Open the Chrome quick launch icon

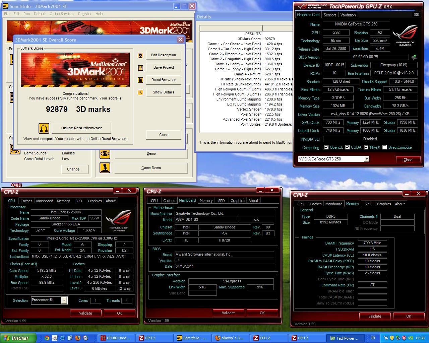47,338
